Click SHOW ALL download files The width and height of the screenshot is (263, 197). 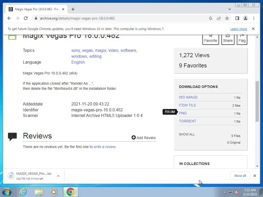[x=187, y=134]
